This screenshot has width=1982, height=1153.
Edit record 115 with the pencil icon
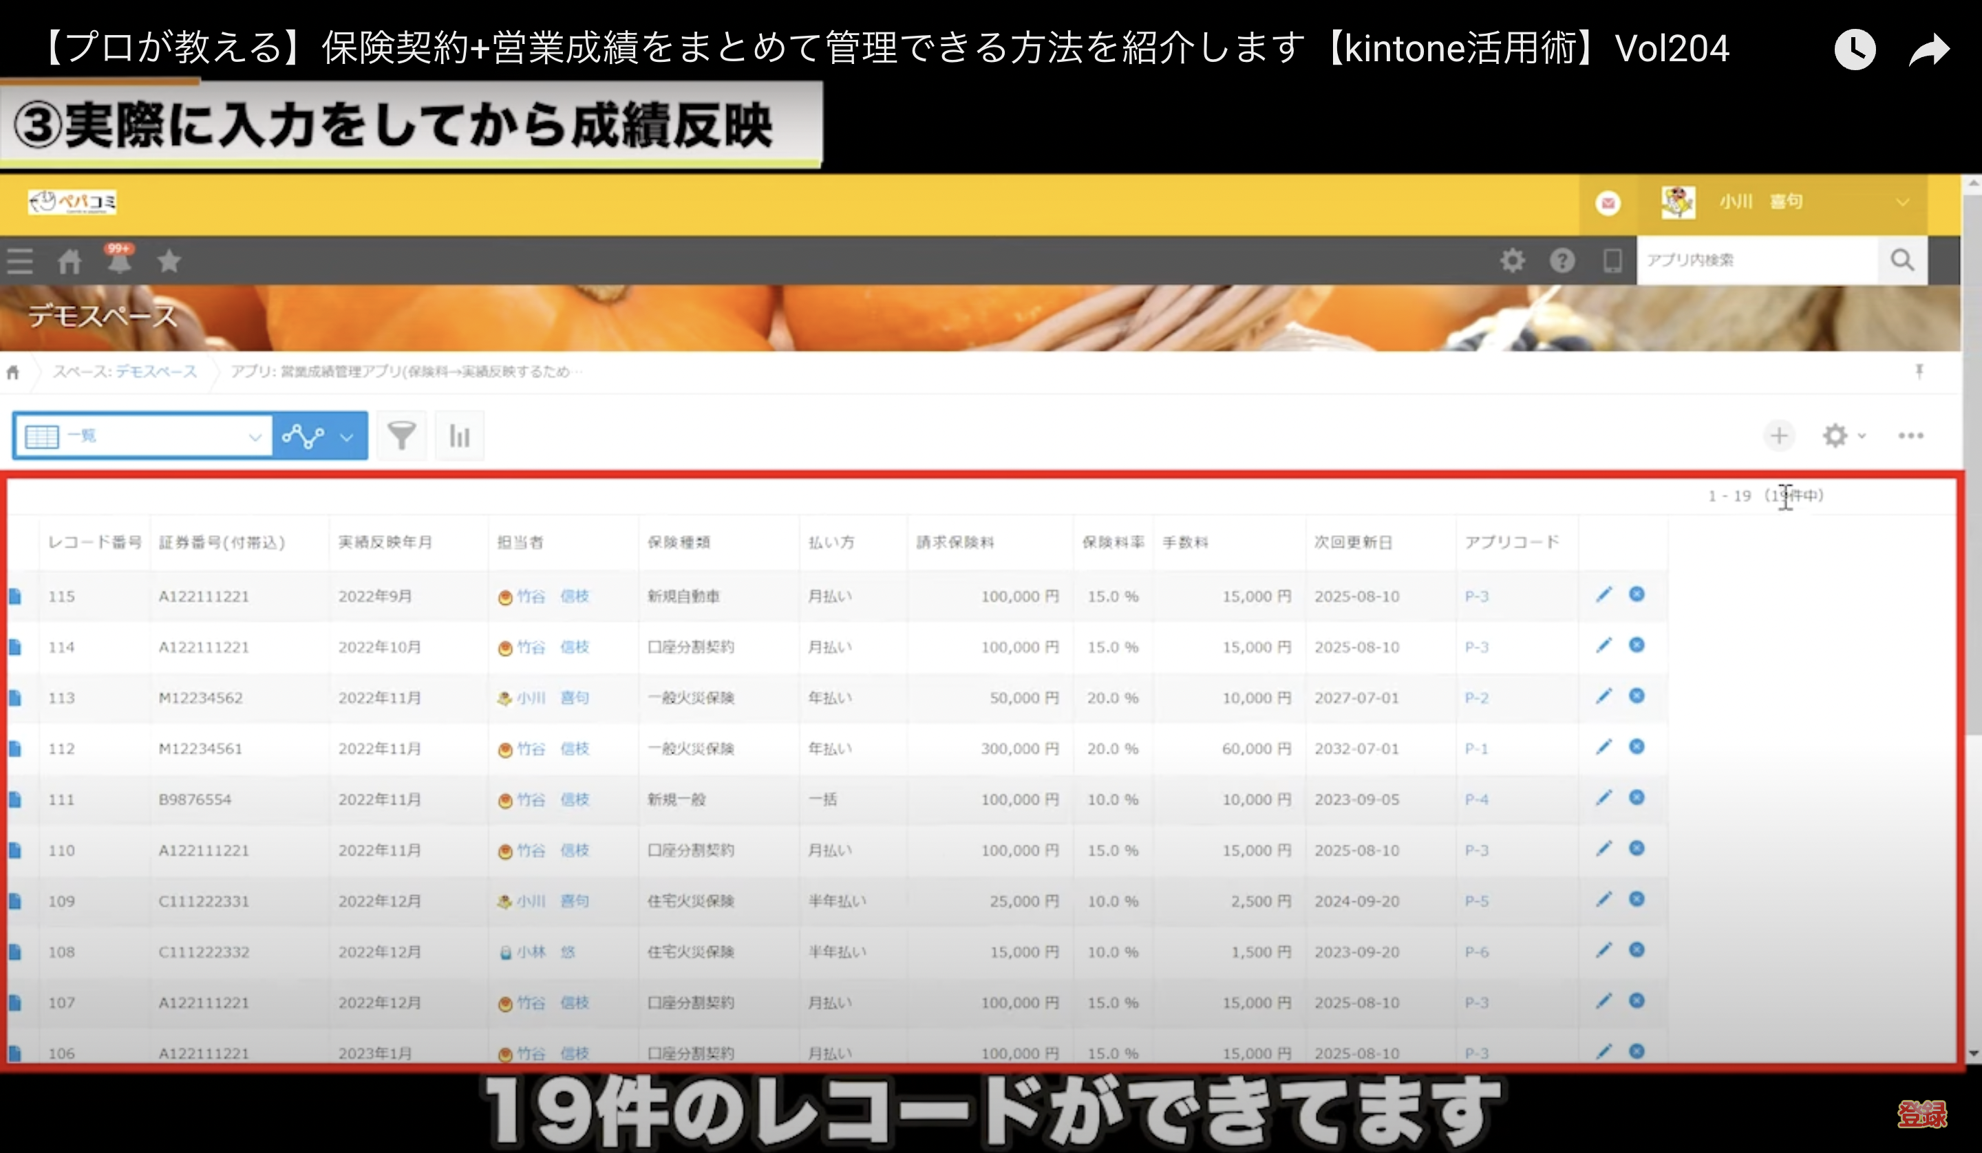tap(1603, 594)
